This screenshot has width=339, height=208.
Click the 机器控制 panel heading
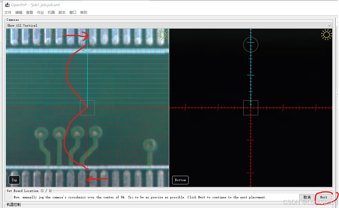14,204
